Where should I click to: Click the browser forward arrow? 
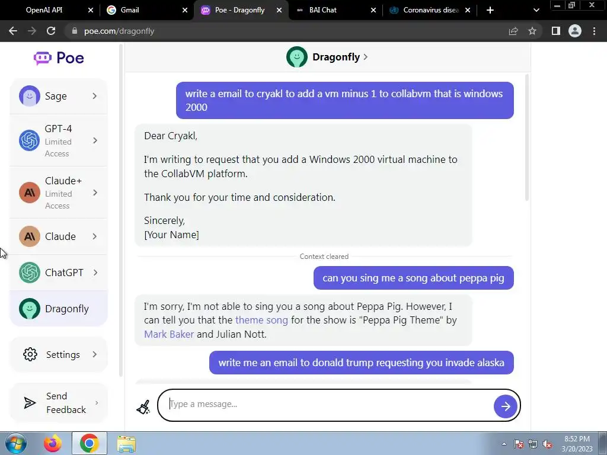32,31
